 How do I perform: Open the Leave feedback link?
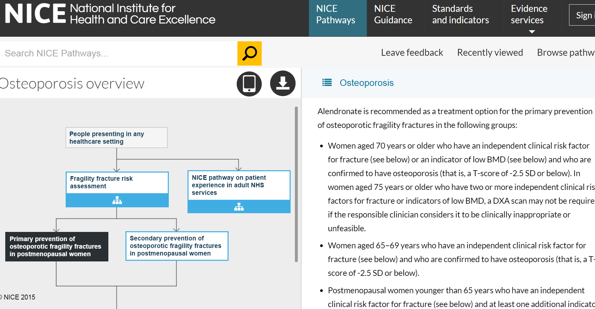[x=412, y=52]
